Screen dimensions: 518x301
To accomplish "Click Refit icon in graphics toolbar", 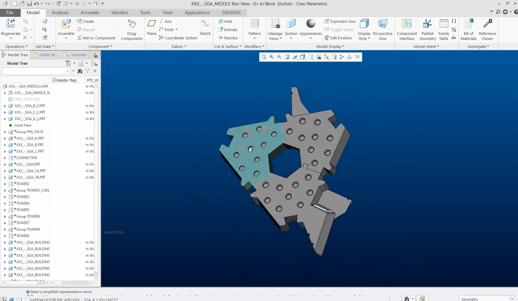I will coord(264,57).
